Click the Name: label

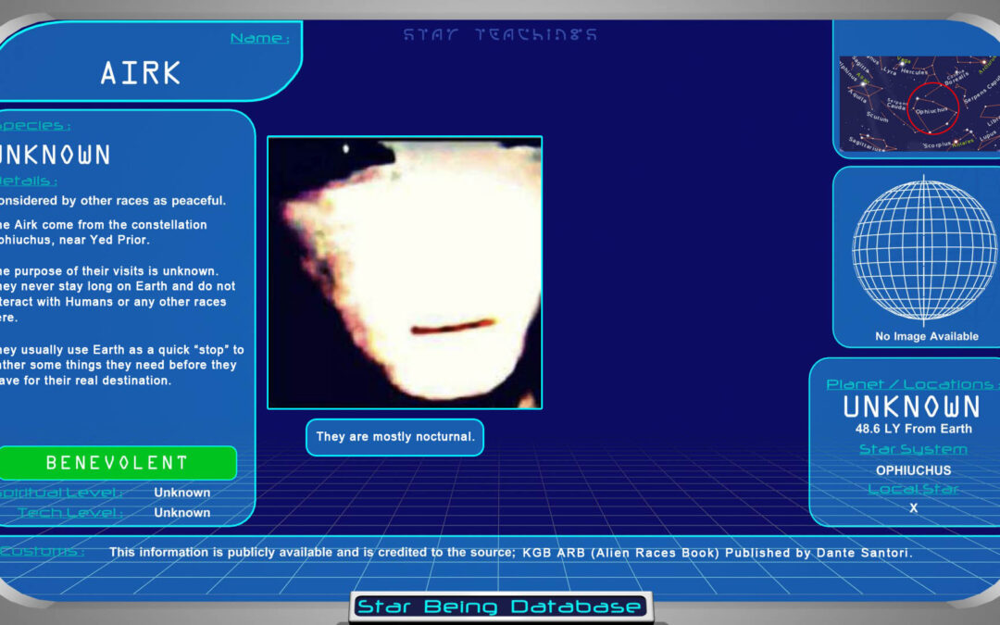pos(259,38)
